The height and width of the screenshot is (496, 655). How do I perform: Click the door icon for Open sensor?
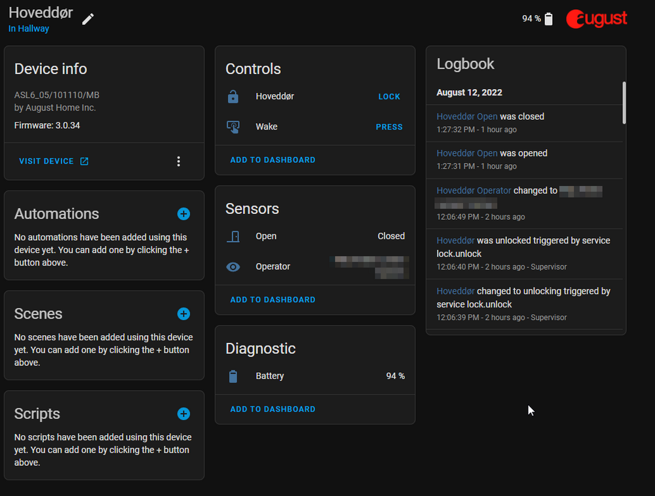pyautogui.click(x=233, y=236)
